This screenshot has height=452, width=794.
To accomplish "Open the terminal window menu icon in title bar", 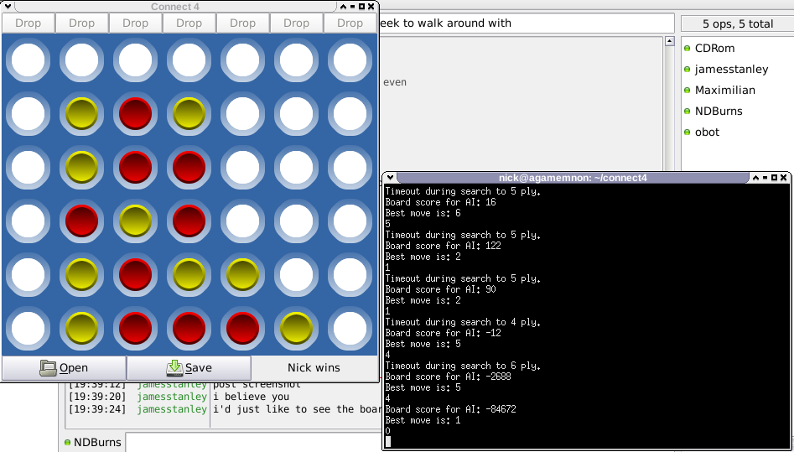I will pyautogui.click(x=389, y=178).
